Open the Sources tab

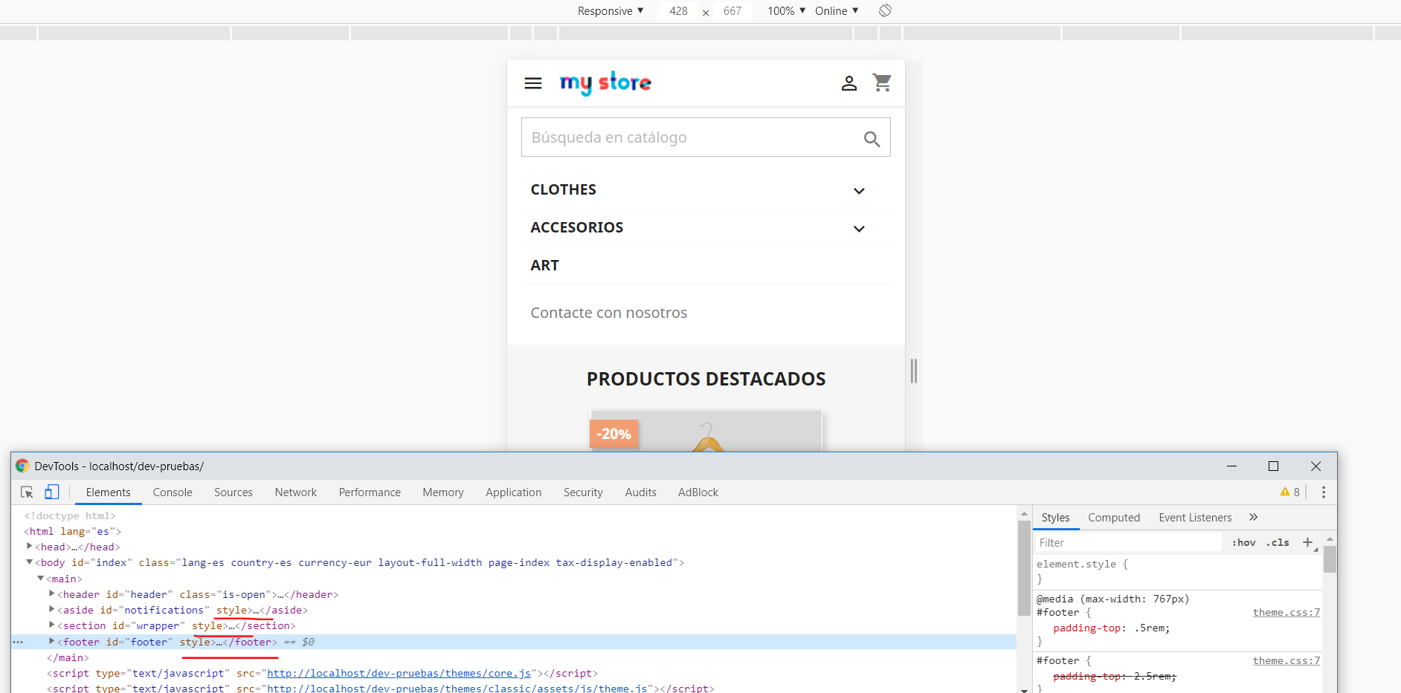point(233,492)
